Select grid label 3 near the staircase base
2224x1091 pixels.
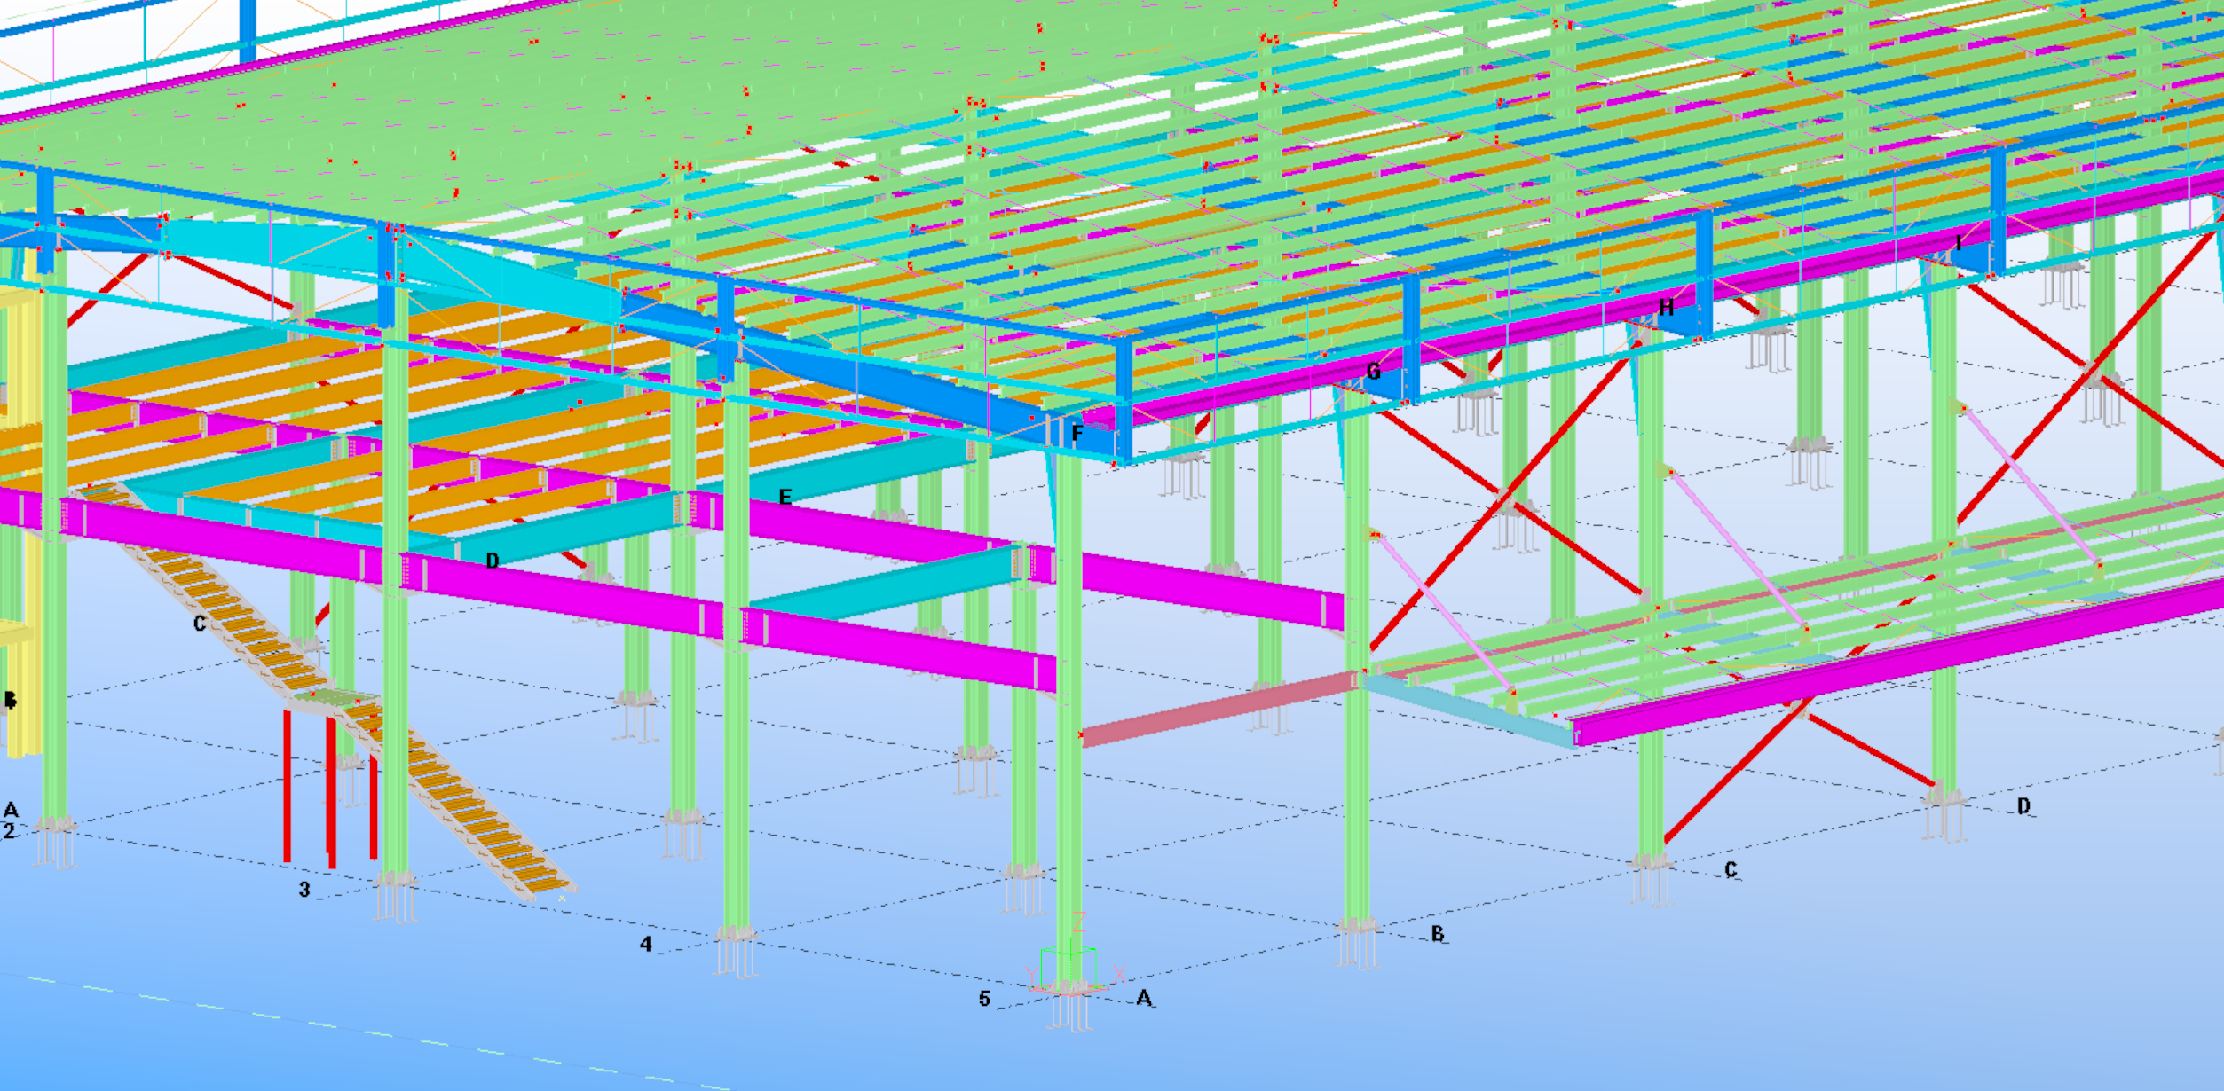(304, 890)
